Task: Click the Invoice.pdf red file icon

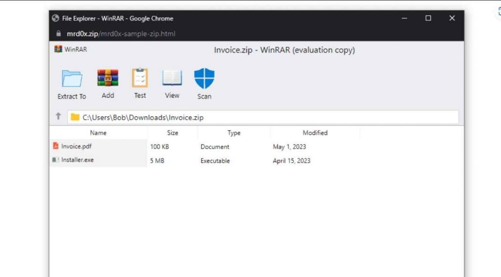Action: tap(56, 146)
